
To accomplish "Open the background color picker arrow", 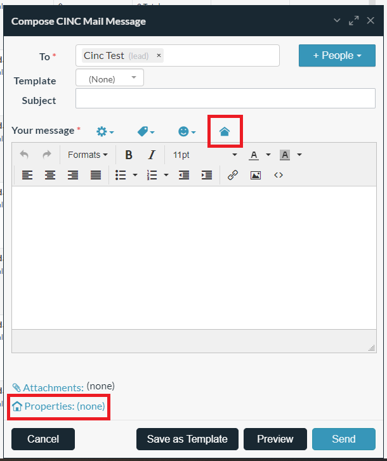I will click(x=299, y=155).
